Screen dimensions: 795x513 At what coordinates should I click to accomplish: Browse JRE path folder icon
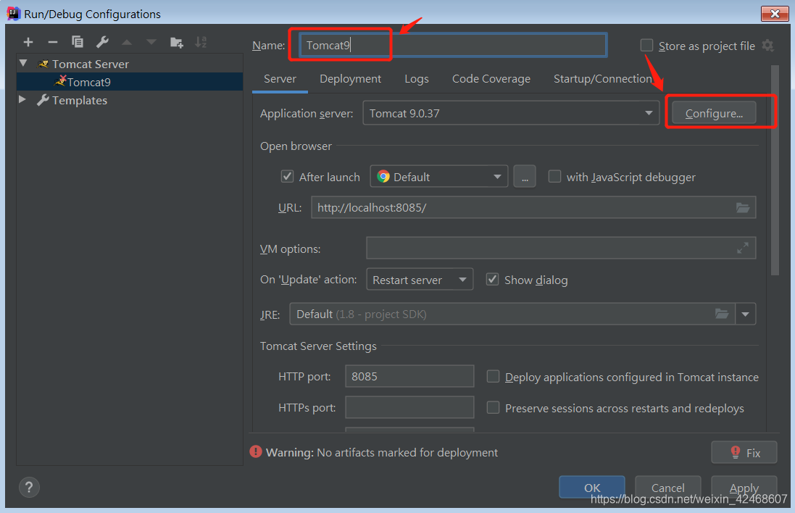pyautogui.click(x=722, y=314)
